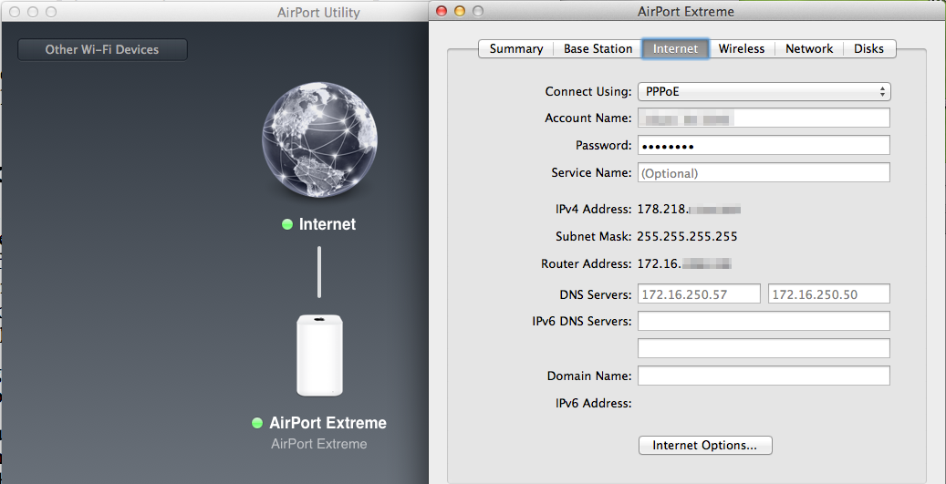Edit the second DNS server field 172.16.250.50

coord(829,294)
